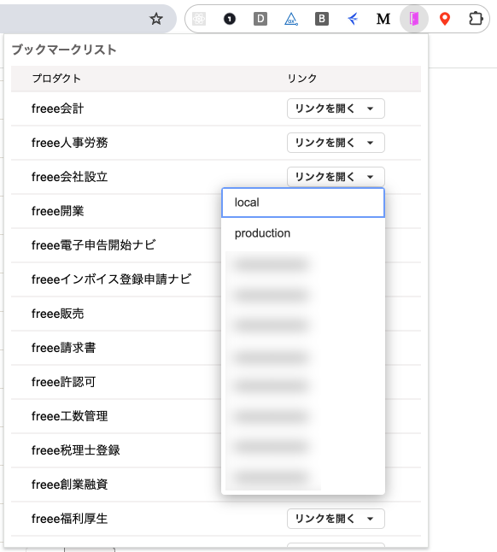497x552 pixels.
Task: Collapse link dropdown for freee会社設立
Action: tap(336, 177)
